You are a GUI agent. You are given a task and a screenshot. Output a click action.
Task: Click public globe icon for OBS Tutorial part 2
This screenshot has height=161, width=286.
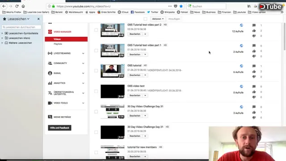tap(241, 25)
